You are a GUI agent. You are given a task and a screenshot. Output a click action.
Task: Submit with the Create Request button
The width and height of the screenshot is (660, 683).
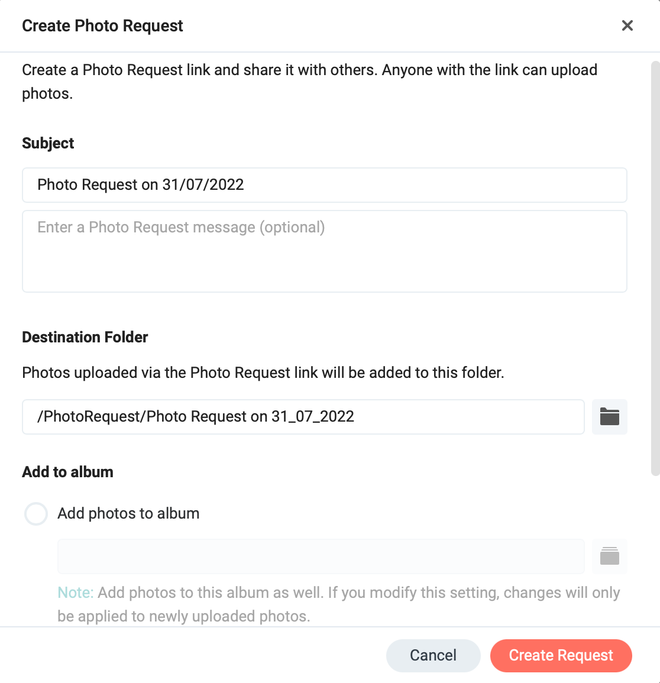coord(561,656)
